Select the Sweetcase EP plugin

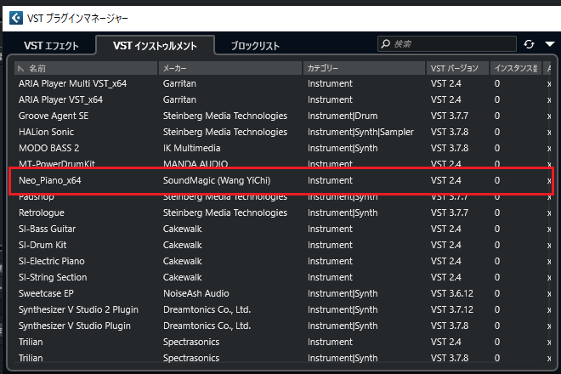(x=283, y=293)
